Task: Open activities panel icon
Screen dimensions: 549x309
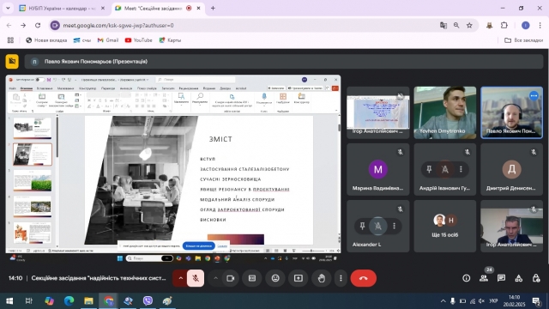Action: (x=519, y=278)
